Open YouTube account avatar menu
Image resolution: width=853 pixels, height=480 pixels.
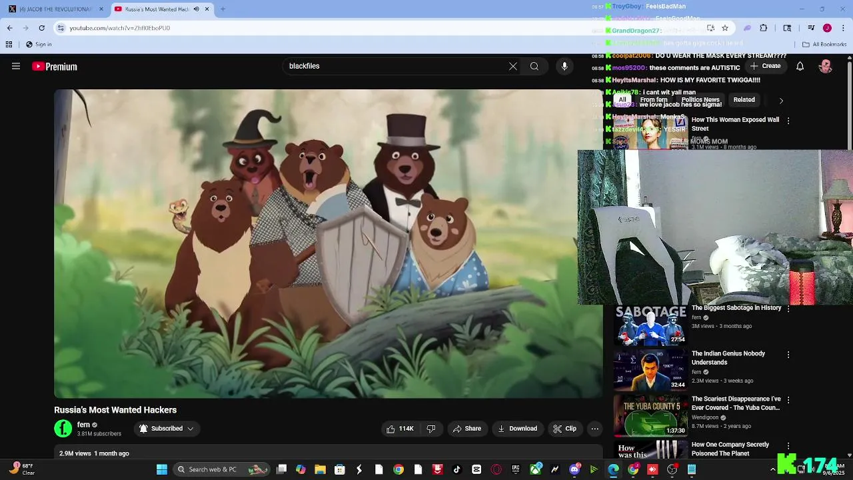[x=826, y=66]
